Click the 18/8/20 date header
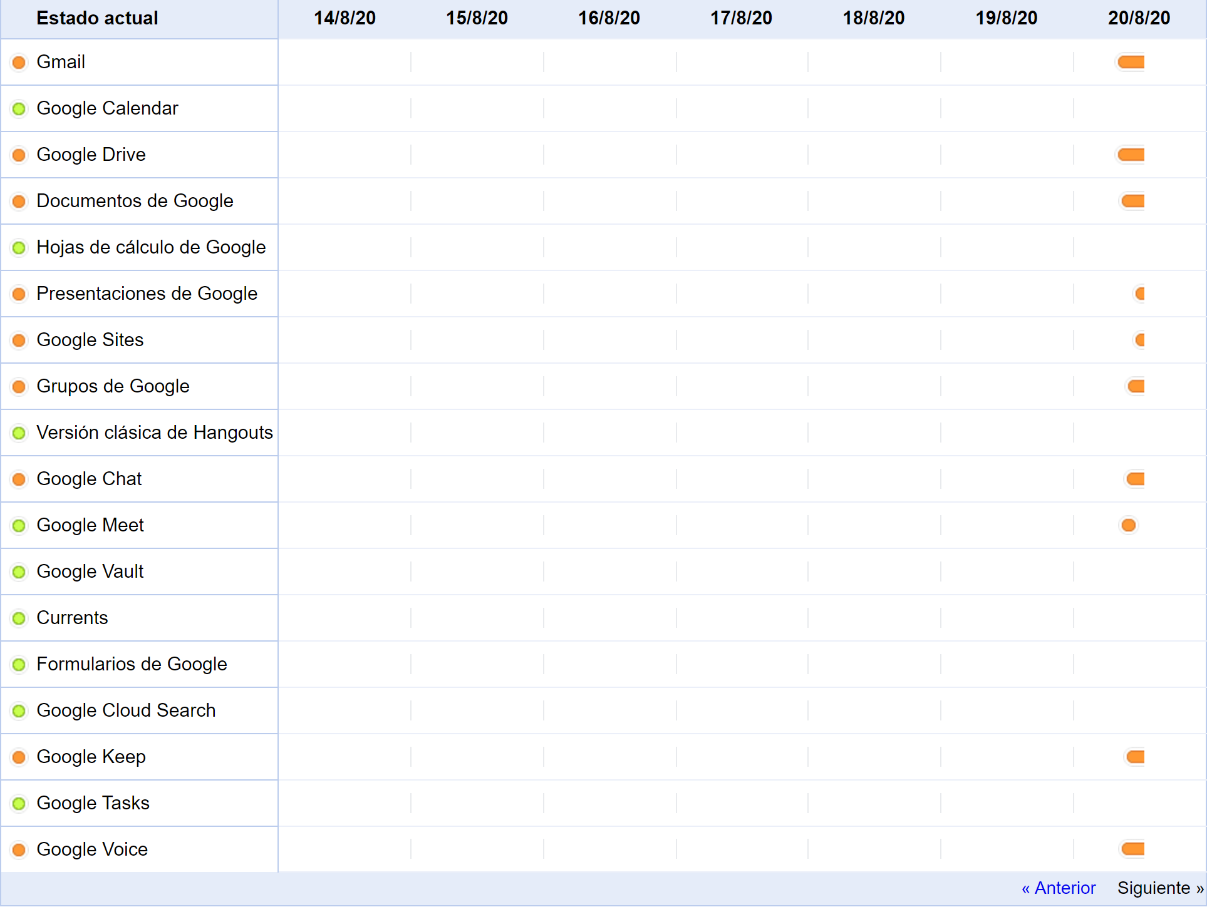1207x907 pixels. coord(874,18)
